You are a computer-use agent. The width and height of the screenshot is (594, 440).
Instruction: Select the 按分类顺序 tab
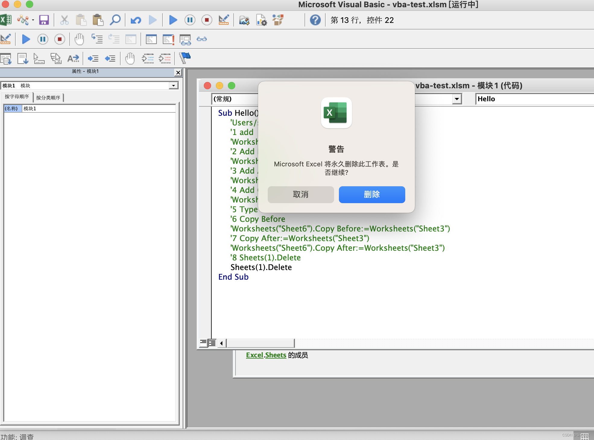pos(48,97)
